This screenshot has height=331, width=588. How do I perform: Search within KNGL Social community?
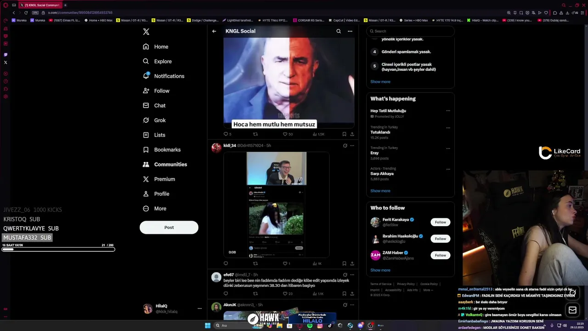[x=339, y=31]
